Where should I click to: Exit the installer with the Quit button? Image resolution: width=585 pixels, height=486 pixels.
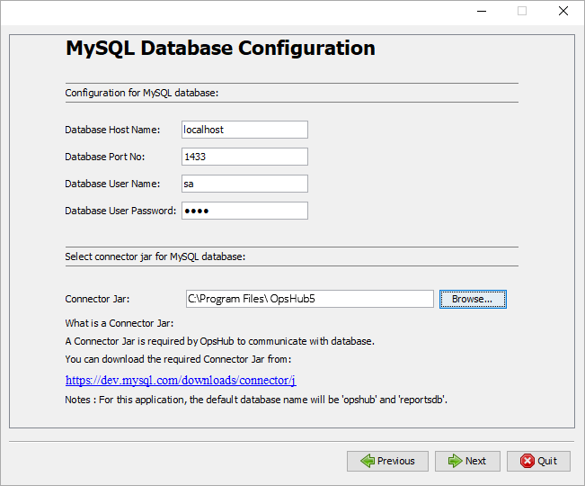tap(538, 461)
